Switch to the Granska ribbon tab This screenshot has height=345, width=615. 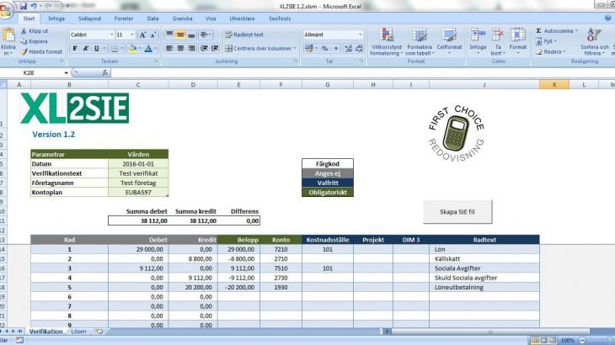[182, 19]
